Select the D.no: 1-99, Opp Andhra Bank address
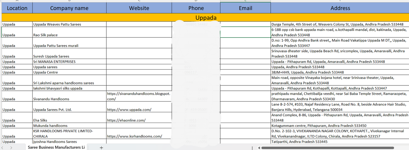Viewport: 409px width, 150px height. pyautogui.click(x=340, y=43)
